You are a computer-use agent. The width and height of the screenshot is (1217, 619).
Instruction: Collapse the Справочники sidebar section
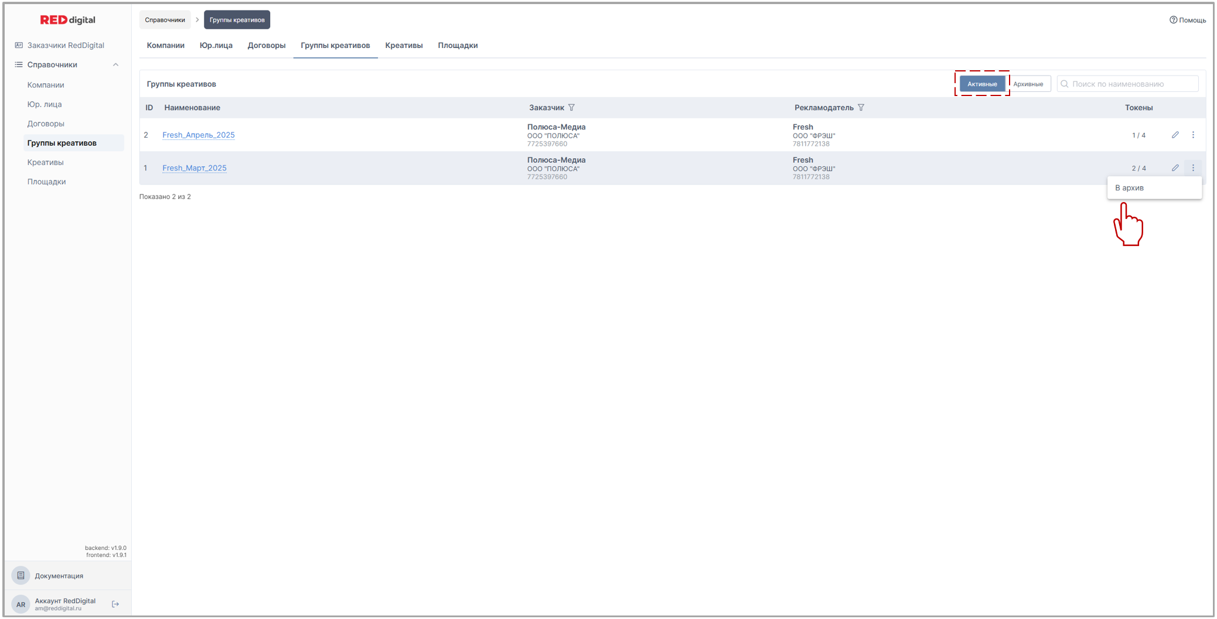coord(115,65)
